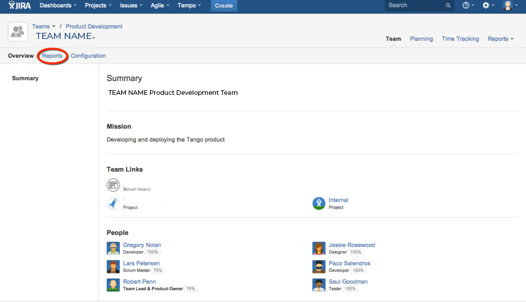This screenshot has height=302, width=526.
Task: Click the JIRA logo
Action: pos(20,5)
